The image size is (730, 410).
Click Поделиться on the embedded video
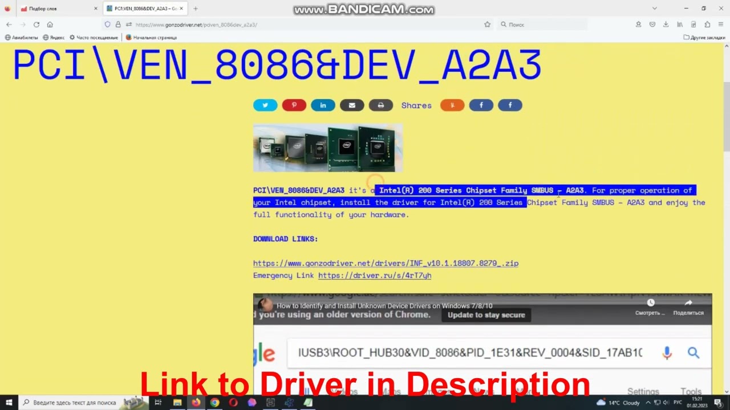688,307
